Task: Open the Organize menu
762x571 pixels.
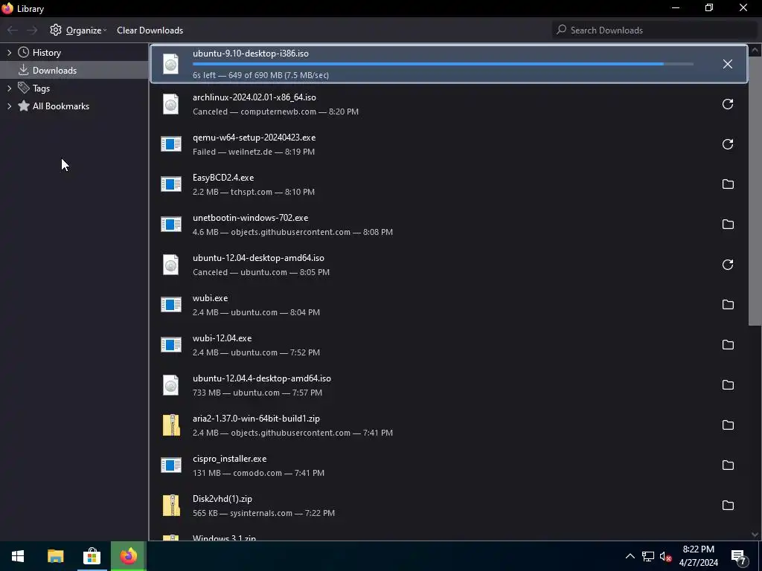Action: 78,30
